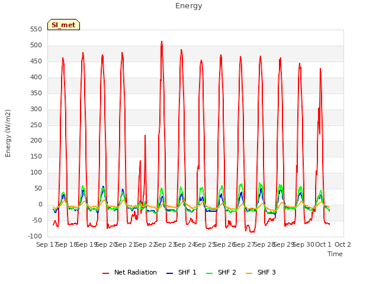Click the 550 y-axis tick label
The width and height of the screenshot is (379, 284).
[x=36, y=30]
